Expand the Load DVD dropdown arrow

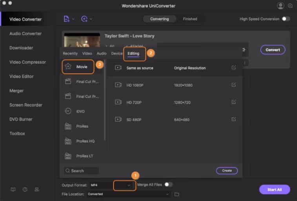point(91,19)
